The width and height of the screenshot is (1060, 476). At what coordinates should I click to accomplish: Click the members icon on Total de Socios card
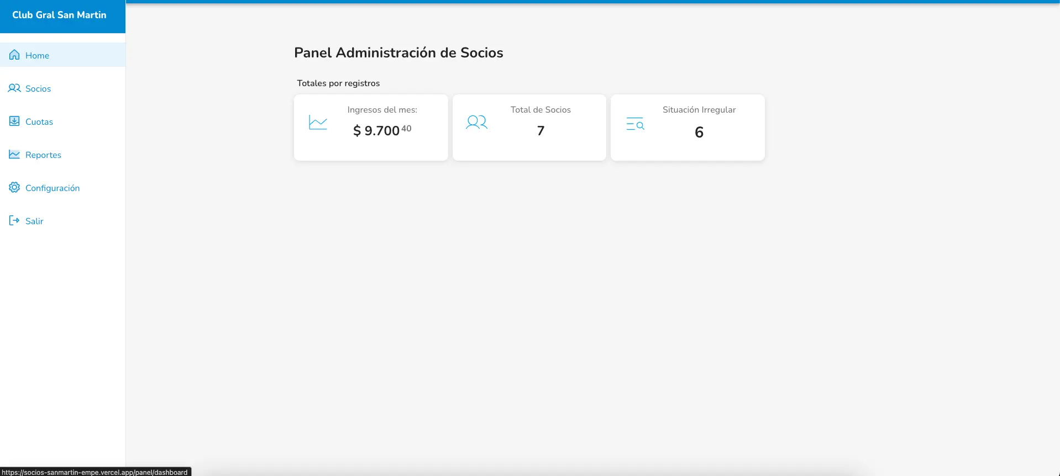476,123
